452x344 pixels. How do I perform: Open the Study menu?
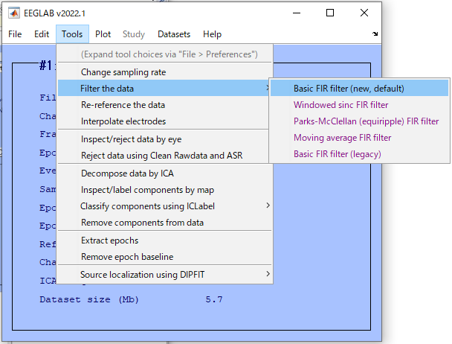click(134, 34)
